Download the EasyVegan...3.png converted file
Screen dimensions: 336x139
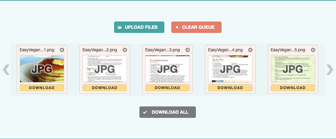pos(167,88)
